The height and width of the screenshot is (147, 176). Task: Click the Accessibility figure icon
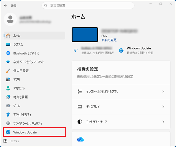point(8,115)
